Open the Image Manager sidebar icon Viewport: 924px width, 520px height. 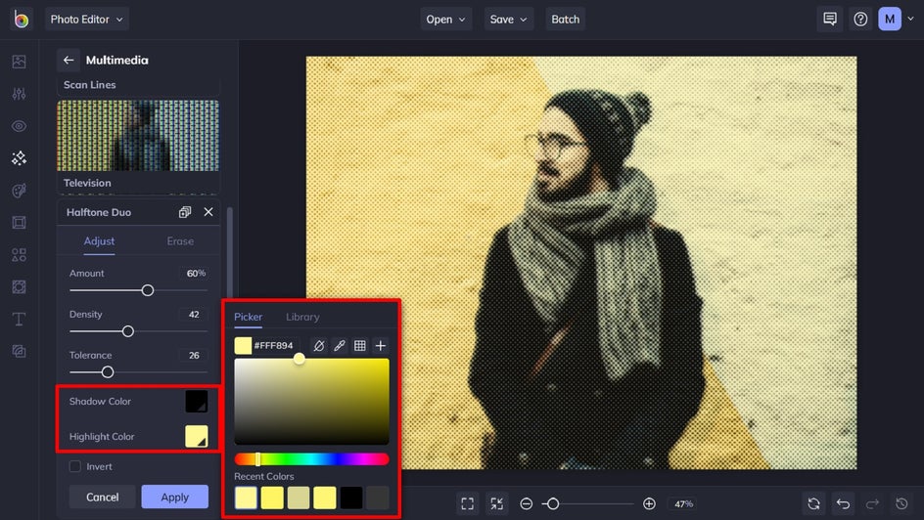coord(19,62)
